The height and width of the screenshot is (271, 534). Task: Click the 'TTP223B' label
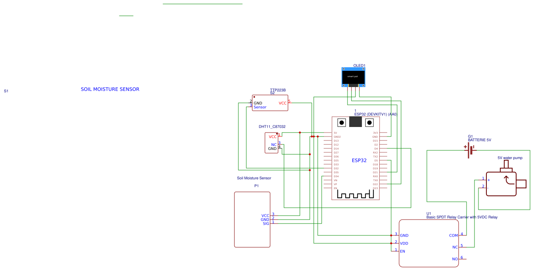coord(278,90)
